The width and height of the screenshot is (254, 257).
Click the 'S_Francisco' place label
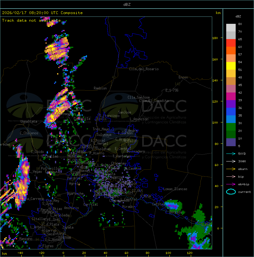pos(109,116)
